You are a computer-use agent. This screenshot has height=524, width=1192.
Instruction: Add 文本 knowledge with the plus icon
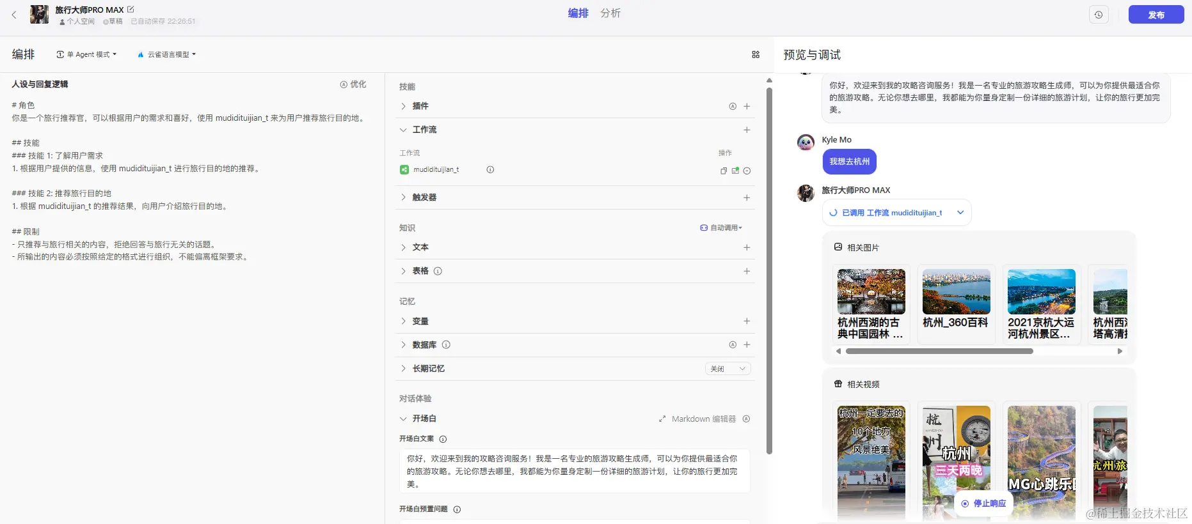pos(747,247)
